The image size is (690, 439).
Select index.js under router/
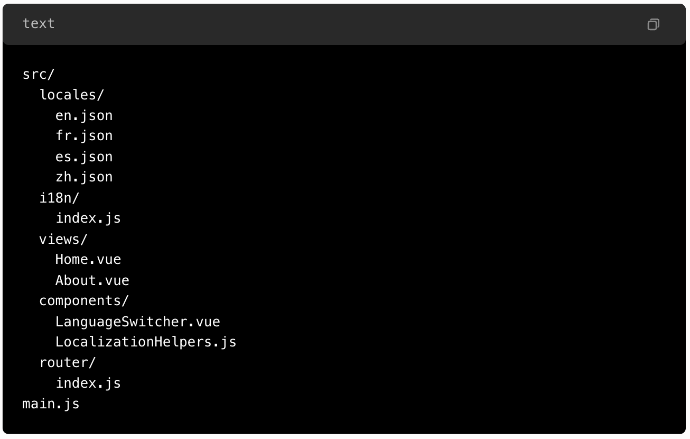(x=88, y=383)
